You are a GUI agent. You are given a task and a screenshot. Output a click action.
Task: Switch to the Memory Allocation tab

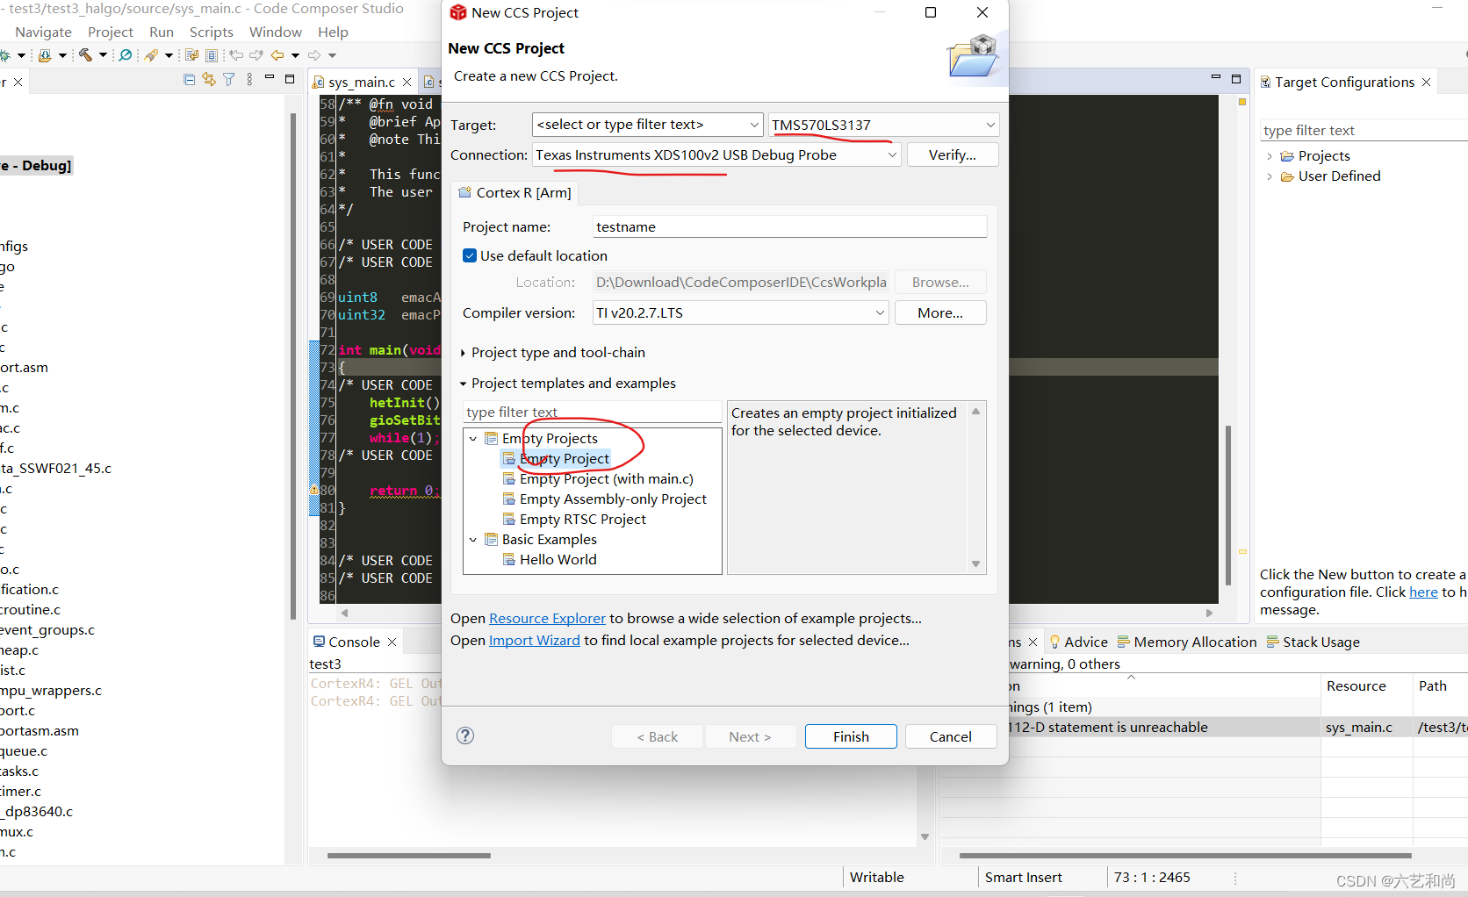(x=1186, y=642)
